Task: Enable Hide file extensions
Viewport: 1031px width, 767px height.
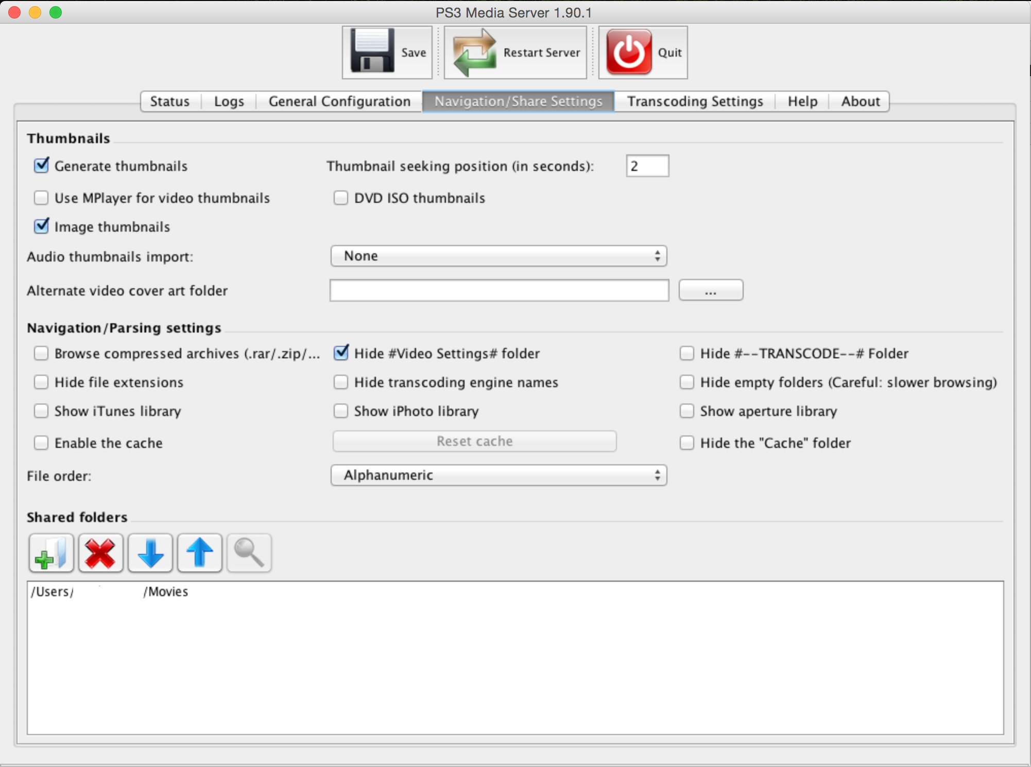Action: click(41, 382)
